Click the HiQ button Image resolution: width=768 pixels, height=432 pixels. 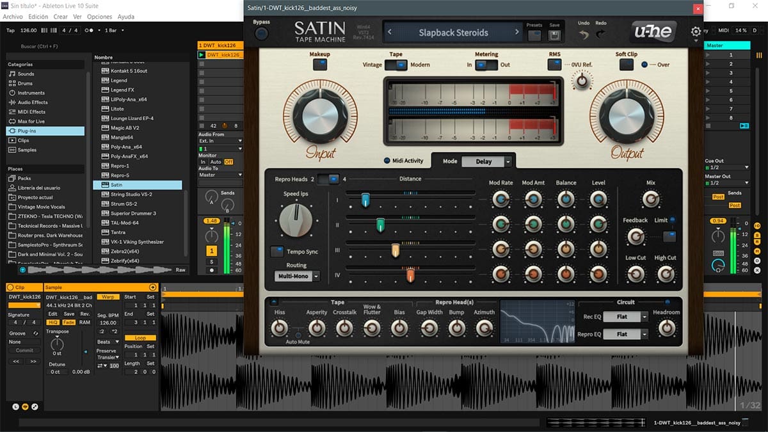pyautogui.click(x=52, y=322)
